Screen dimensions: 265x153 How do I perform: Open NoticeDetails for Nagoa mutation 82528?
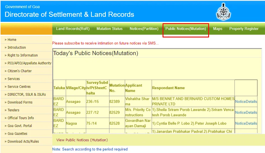(x=246, y=123)
